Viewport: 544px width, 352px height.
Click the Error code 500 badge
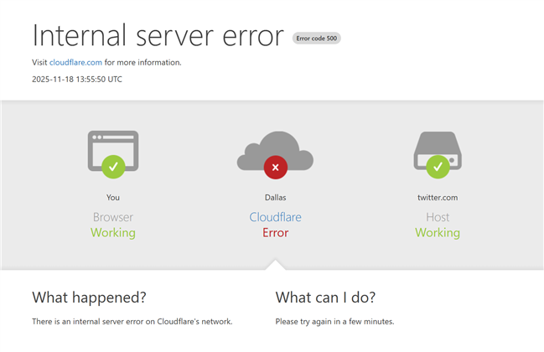[317, 38]
